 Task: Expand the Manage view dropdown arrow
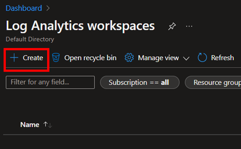click(x=186, y=58)
